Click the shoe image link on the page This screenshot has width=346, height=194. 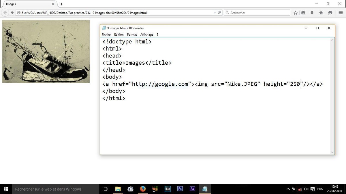tap(46, 51)
